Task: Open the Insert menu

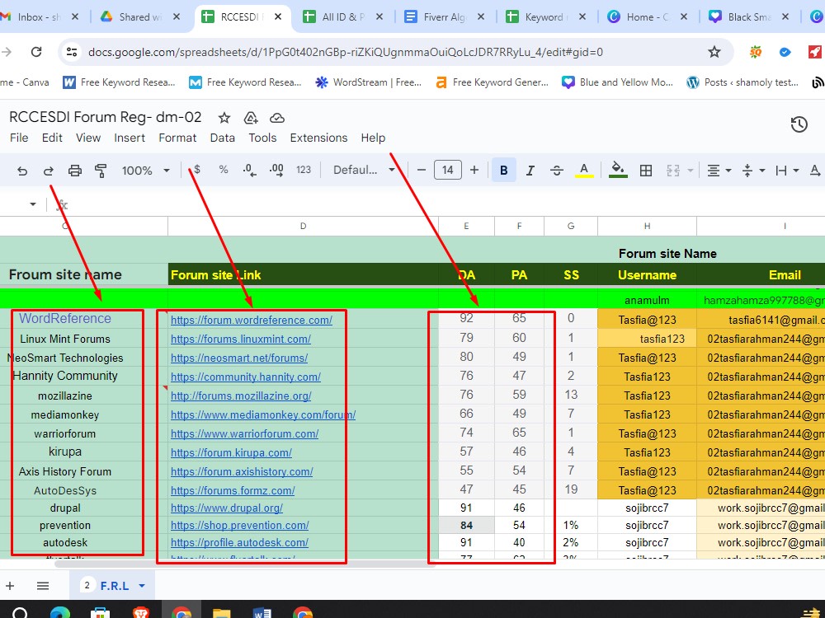Action: pyautogui.click(x=130, y=138)
